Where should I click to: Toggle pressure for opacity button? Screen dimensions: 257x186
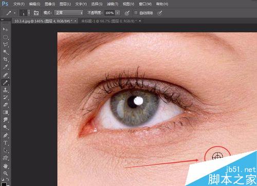coord(127,13)
